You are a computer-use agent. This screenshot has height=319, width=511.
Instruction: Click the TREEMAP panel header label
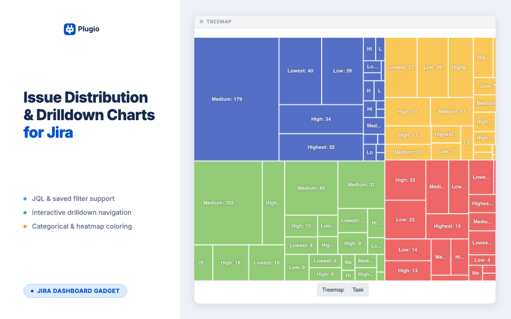pos(219,22)
